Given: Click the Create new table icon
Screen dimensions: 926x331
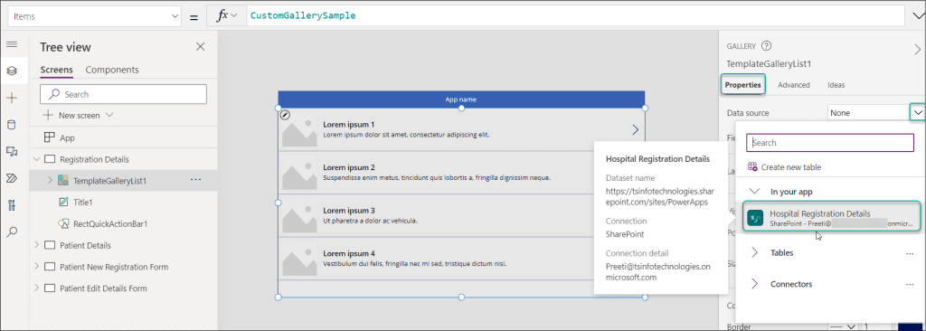Looking at the screenshot, I should point(753,167).
